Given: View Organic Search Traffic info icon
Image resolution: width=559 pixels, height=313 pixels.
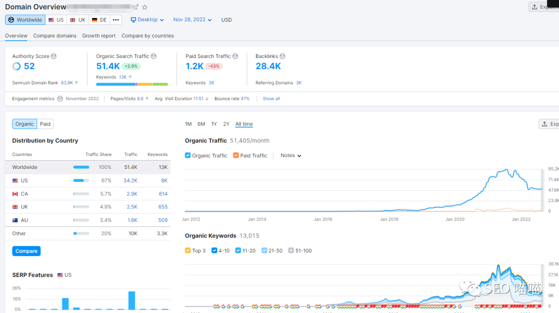Looking at the screenshot, I should (154, 56).
